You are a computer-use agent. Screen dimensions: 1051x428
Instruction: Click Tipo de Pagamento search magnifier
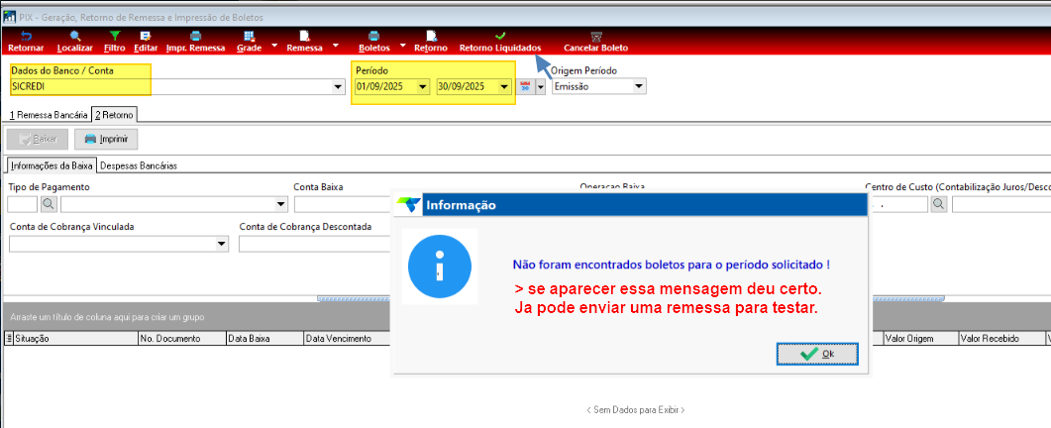[x=49, y=204]
